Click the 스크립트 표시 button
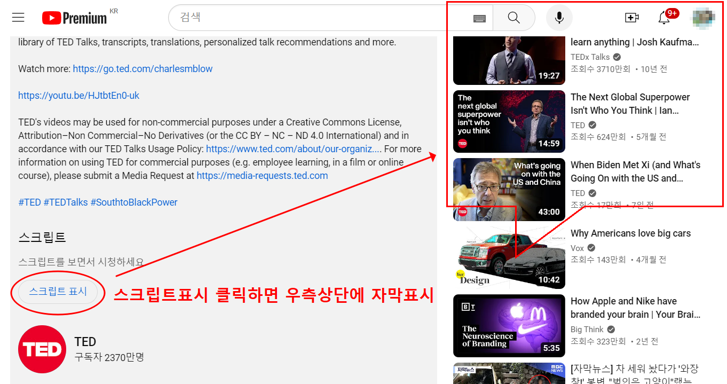The width and height of the screenshot is (727, 384). 58,292
